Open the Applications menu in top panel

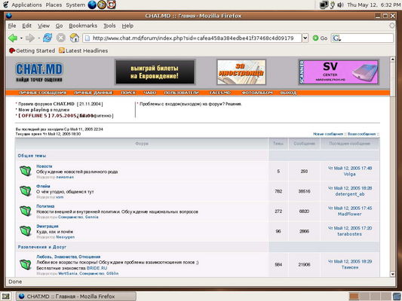[x=26, y=5]
